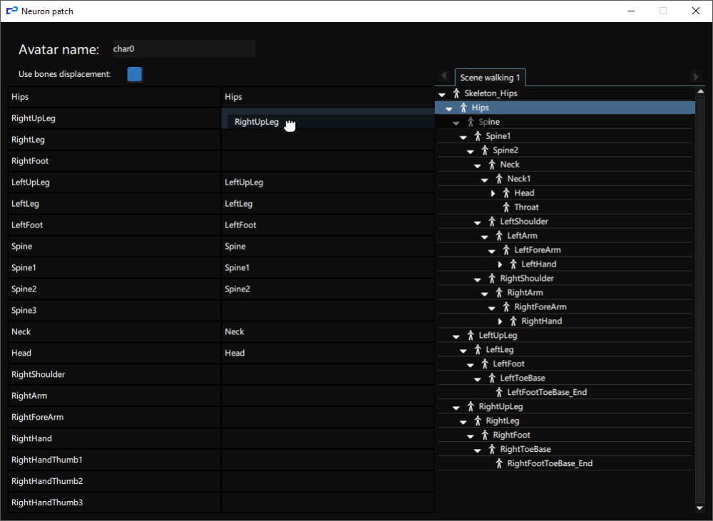Click the tree scrollbar up arrow
Screen dimensions: 713x521
(700, 91)
